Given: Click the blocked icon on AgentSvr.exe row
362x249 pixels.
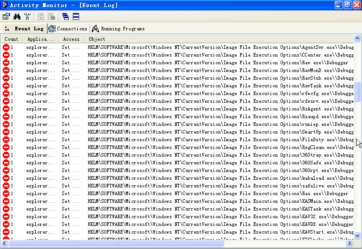Looking at the screenshot, I should (6, 48).
